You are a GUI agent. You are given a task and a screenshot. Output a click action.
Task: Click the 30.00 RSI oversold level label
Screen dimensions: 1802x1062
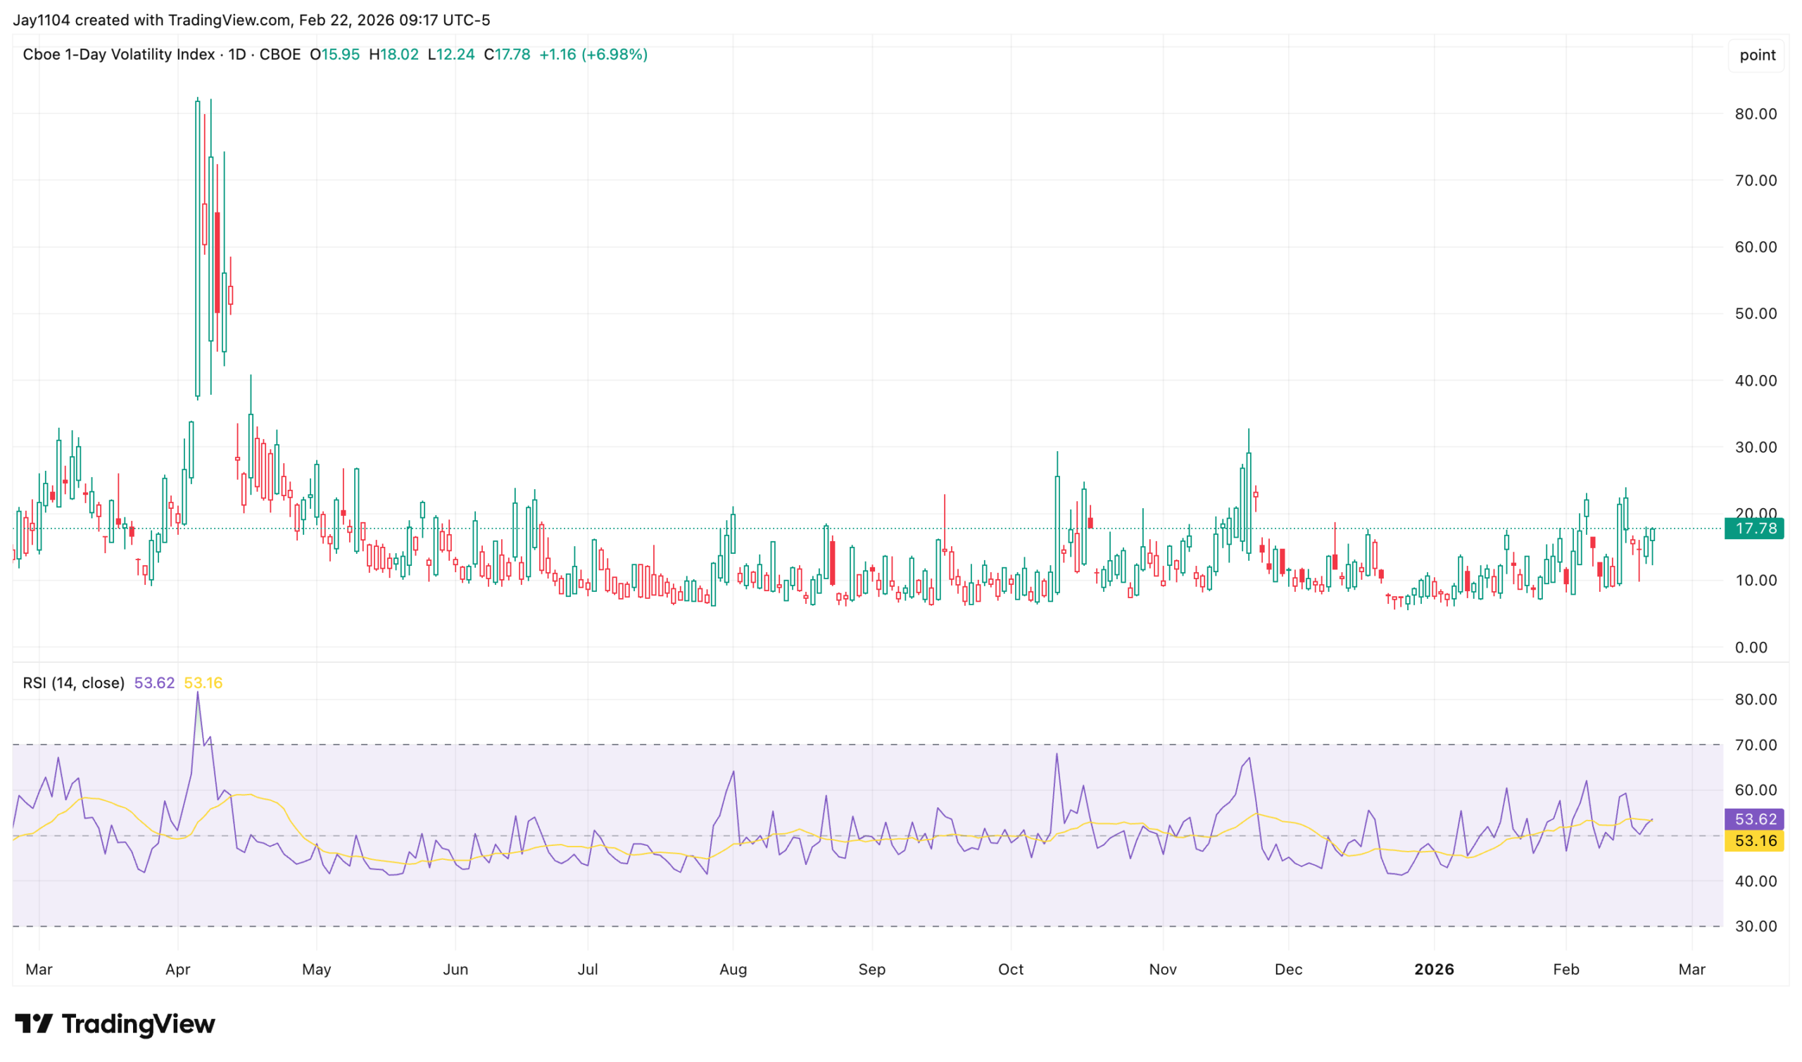click(x=1755, y=926)
